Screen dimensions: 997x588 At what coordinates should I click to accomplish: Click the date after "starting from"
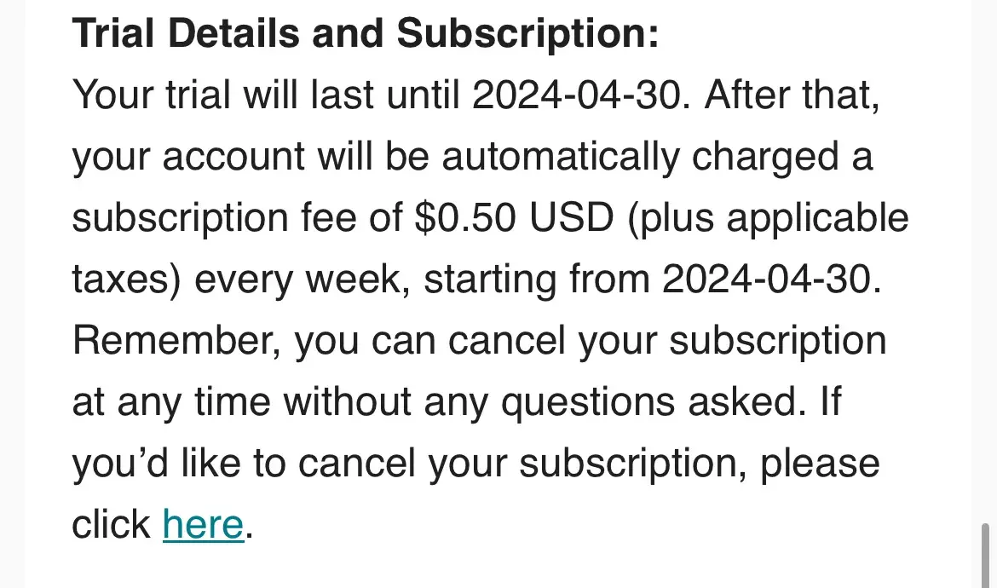(x=769, y=280)
